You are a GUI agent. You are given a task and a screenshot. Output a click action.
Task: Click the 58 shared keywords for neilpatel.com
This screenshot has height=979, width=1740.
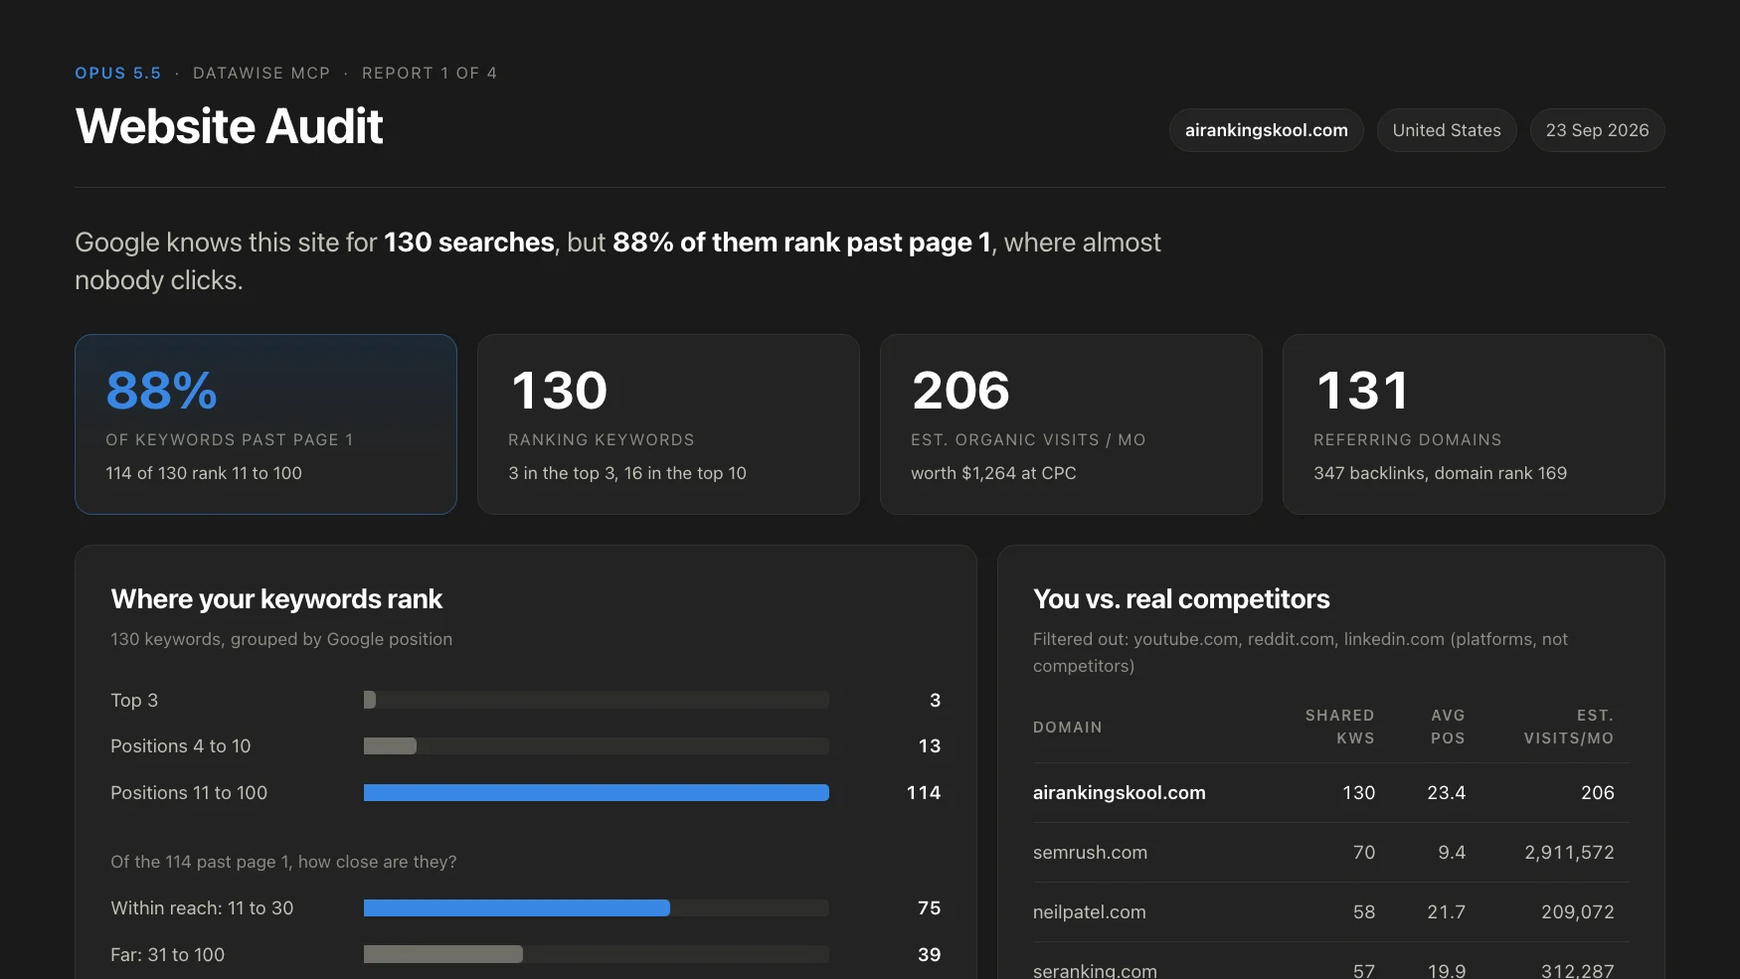(1364, 911)
